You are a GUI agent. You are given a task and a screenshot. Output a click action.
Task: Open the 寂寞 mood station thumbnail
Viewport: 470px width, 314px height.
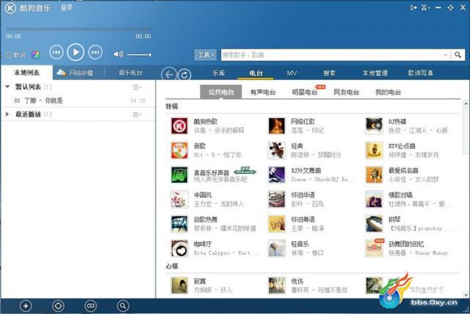(179, 285)
